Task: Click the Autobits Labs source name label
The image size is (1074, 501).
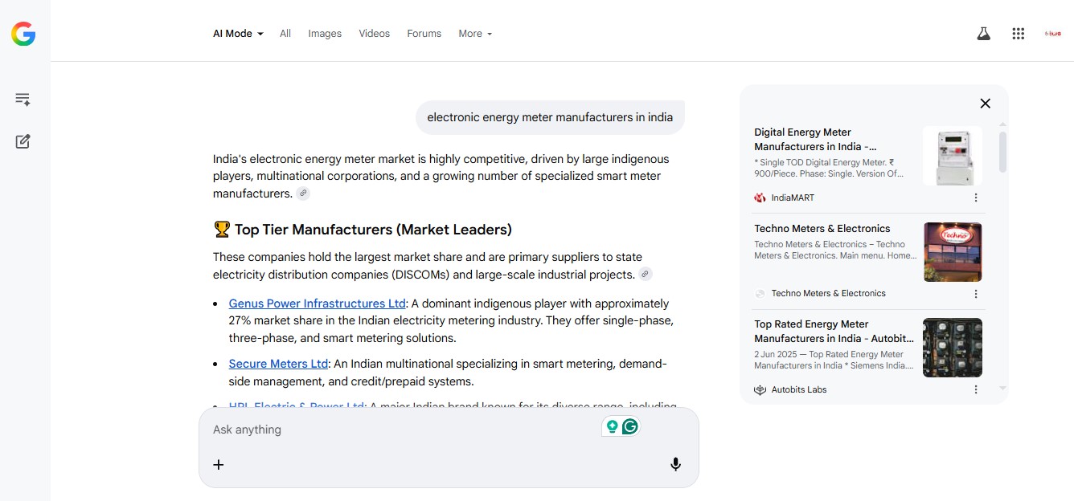Action: point(799,389)
